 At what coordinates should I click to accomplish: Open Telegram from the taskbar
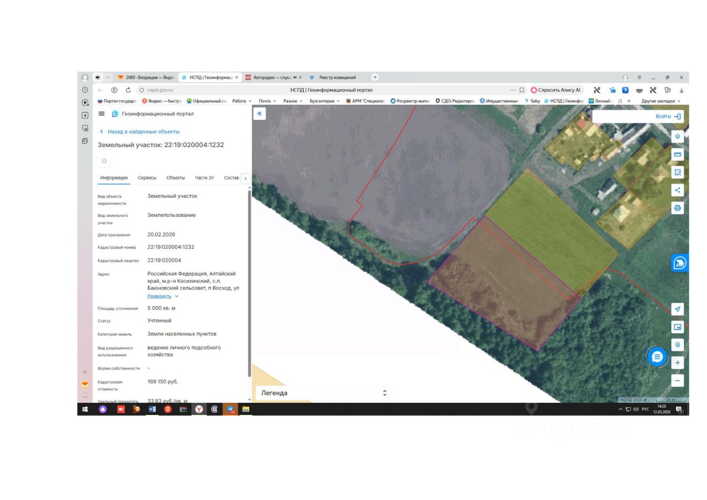point(230,409)
